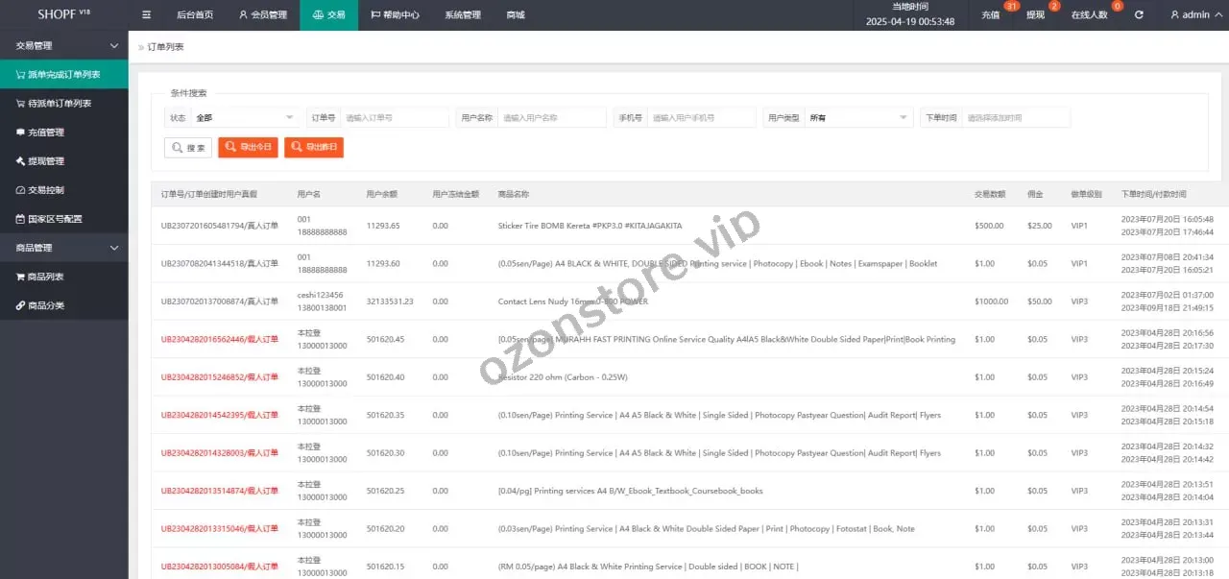1229x579 pixels.
Task: Open 帮助中心 in top navigation
Action: [396, 15]
